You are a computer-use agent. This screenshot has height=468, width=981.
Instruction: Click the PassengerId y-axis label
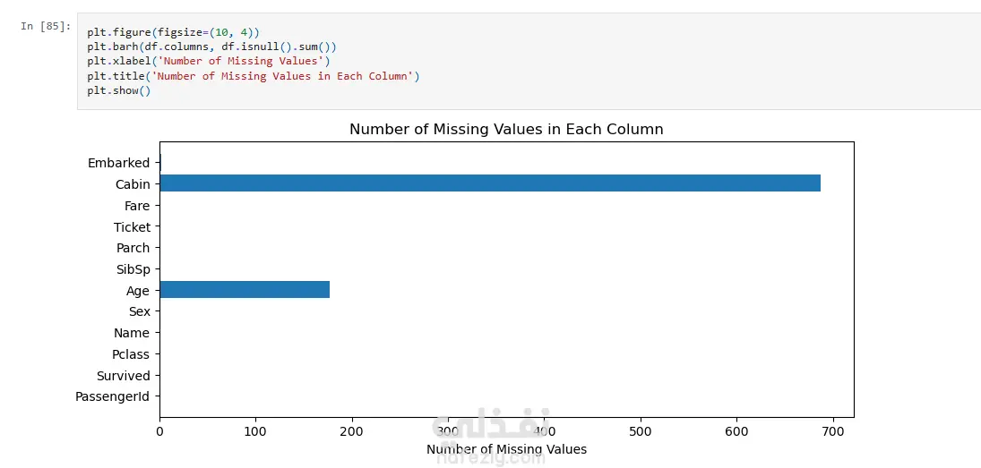coord(112,397)
